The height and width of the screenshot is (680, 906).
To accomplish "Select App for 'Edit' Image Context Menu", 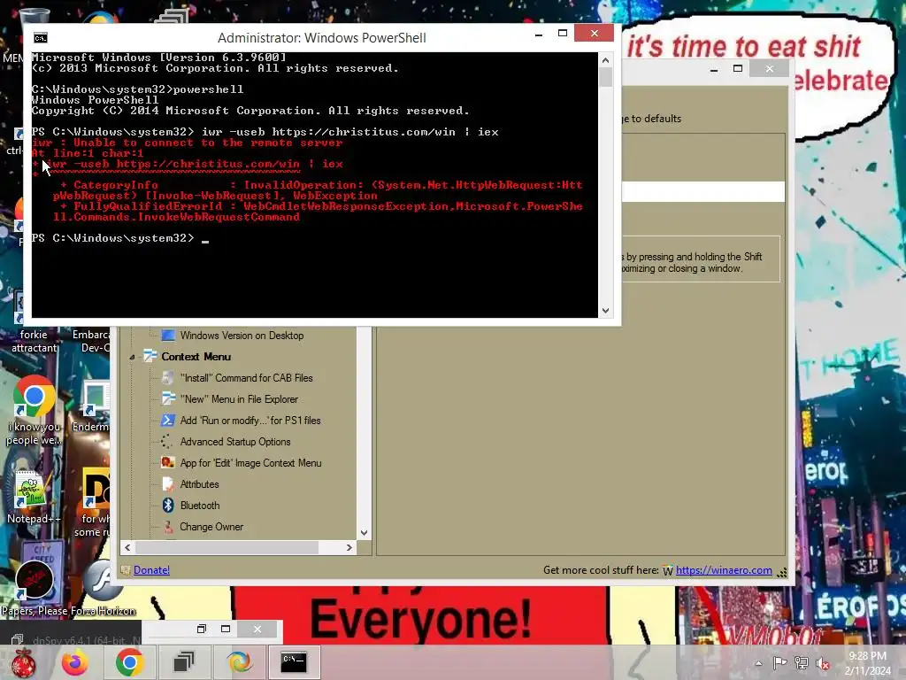I will pos(250,463).
